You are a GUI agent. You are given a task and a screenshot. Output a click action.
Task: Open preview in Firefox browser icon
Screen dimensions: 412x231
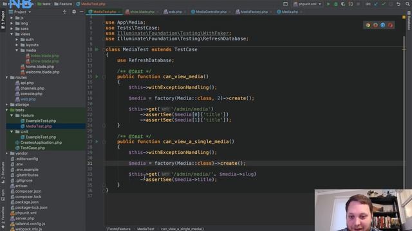pyautogui.click(x=375, y=25)
